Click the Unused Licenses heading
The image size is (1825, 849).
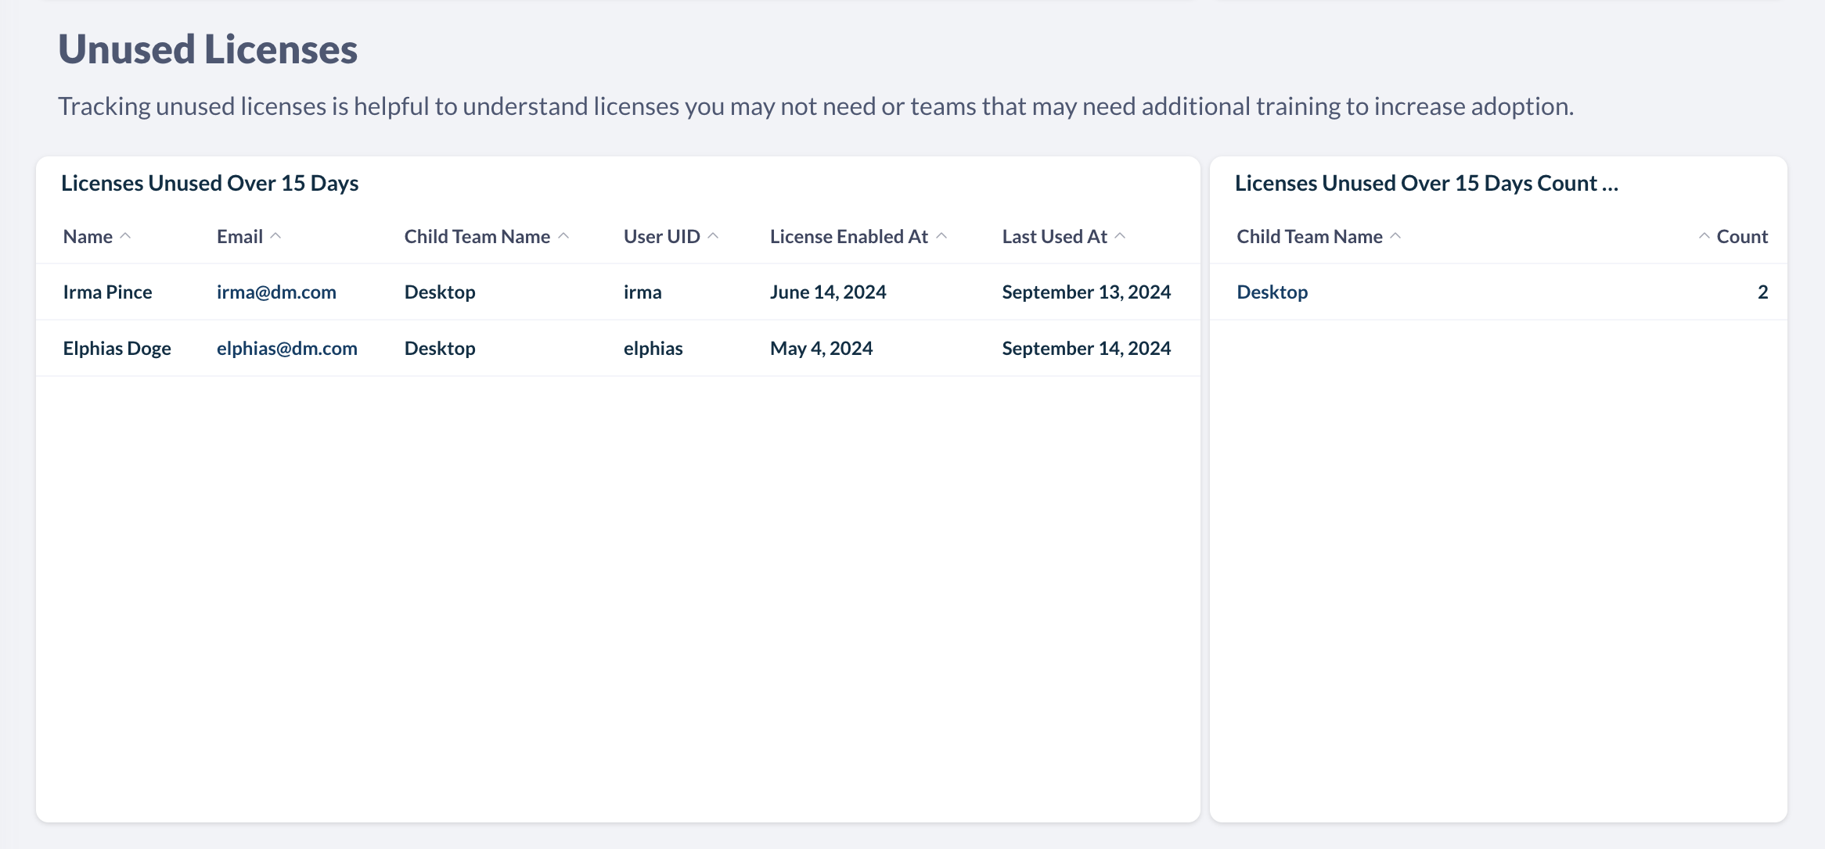207,49
